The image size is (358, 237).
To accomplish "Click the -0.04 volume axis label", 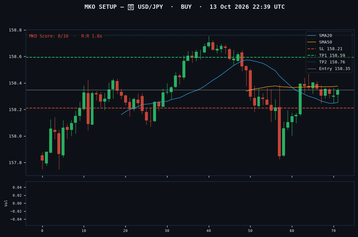I will pos(16,219).
